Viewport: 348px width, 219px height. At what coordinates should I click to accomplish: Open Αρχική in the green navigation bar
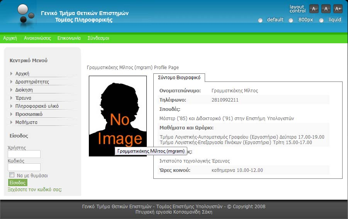pos(10,38)
